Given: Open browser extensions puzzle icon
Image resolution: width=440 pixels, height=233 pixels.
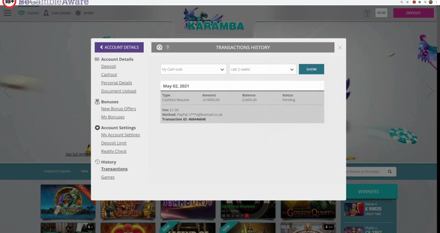Looking at the screenshot, I should [420, 2].
